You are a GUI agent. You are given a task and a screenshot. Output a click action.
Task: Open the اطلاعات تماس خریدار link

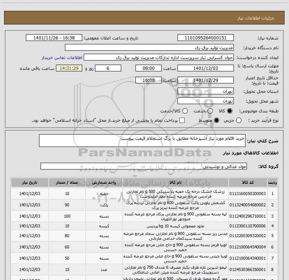pos(62,58)
